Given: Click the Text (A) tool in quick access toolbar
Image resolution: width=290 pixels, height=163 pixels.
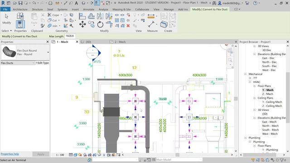Looking at the screenshot, I should [x=76, y=3].
